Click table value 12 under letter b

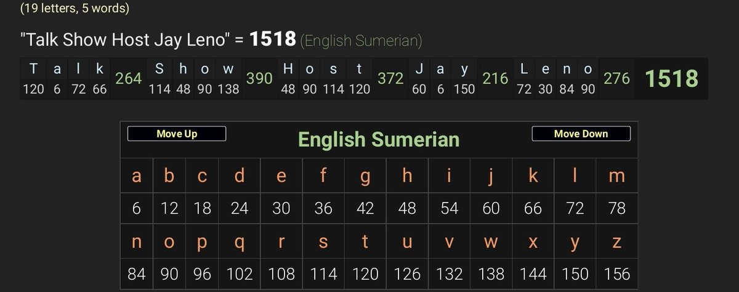pos(169,209)
